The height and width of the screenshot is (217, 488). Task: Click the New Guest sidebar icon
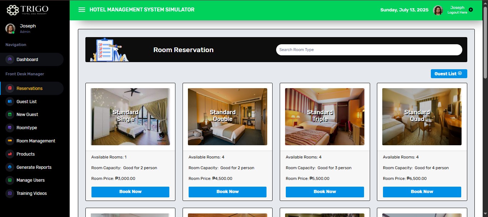point(10,115)
